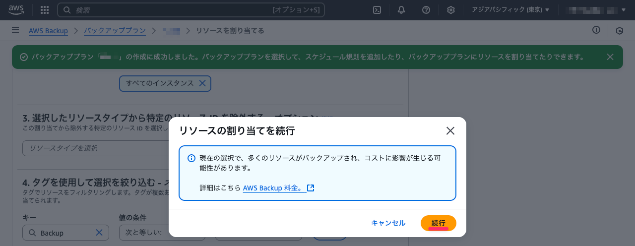This screenshot has width=635, height=246.
Task: Expand the アジアパシフィック (東京) region dropdown
Action: click(x=504, y=10)
